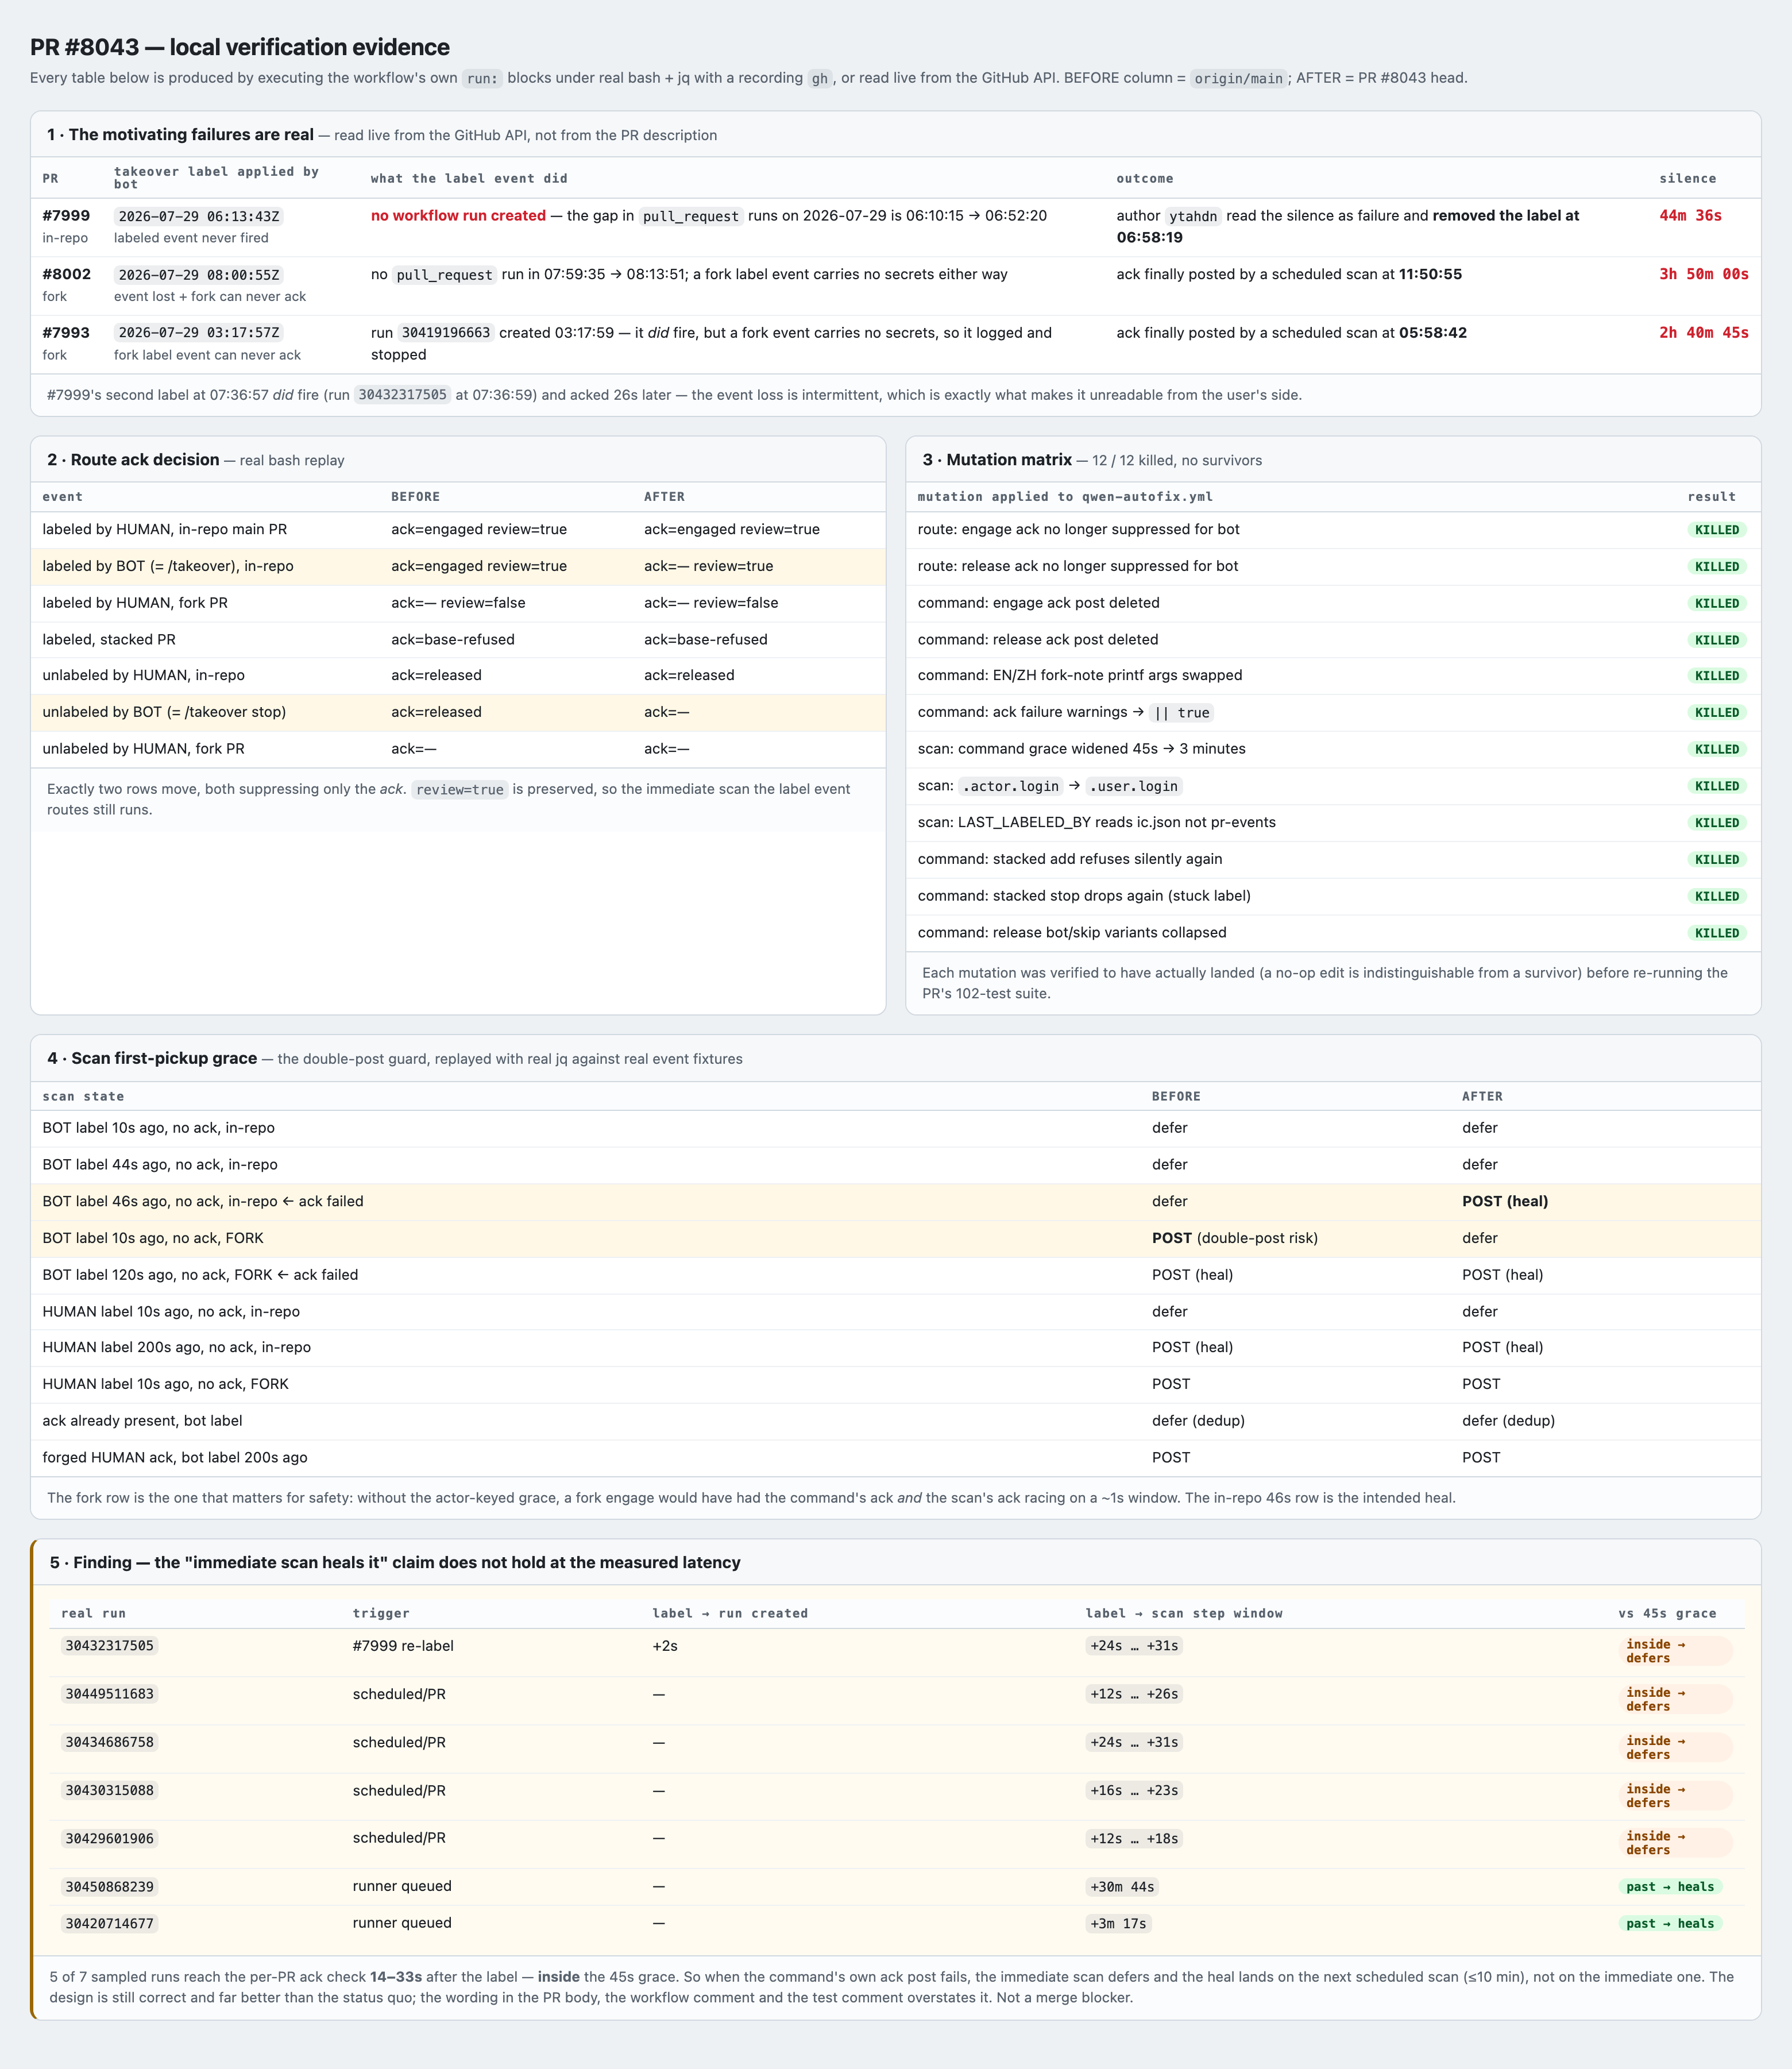Click the timestamp chip '2026-07-29 06:13:43Z'

click(199, 216)
